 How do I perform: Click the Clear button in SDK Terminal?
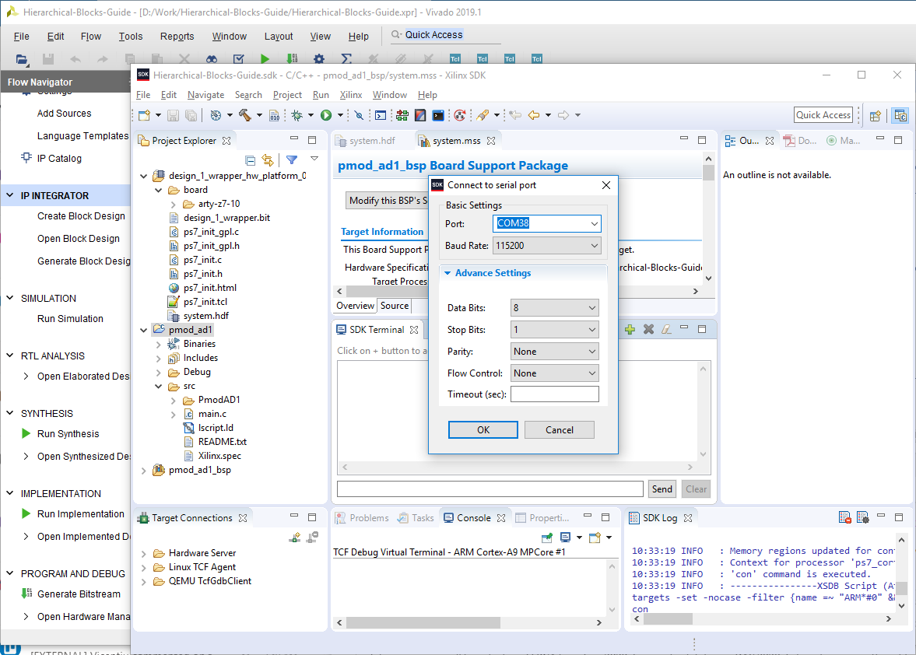696,489
